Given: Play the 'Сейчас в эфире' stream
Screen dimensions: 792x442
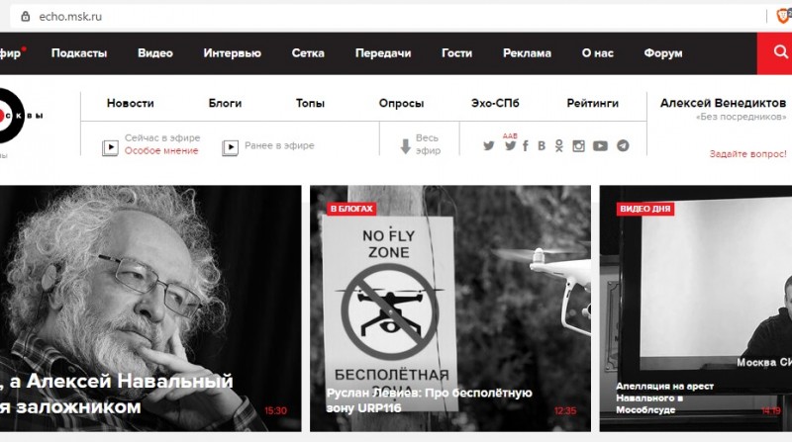Looking at the screenshot, I should (111, 147).
